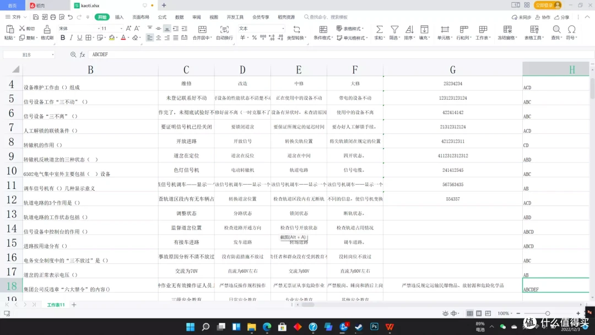
Task: Click the Paste (粘贴) clipboard icon
Action: click(x=10, y=29)
